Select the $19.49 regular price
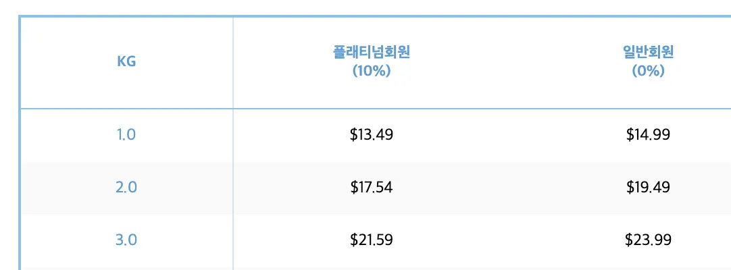The width and height of the screenshot is (731, 270). pos(648,187)
